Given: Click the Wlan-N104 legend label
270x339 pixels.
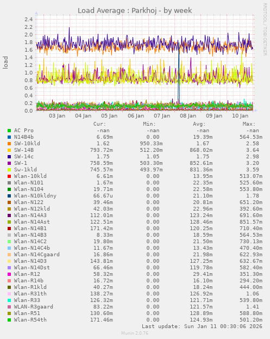Looking at the screenshot, I should click(x=29, y=189).
